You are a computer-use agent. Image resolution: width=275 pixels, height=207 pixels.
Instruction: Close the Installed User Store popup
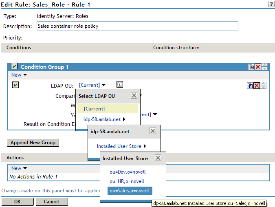point(158,158)
